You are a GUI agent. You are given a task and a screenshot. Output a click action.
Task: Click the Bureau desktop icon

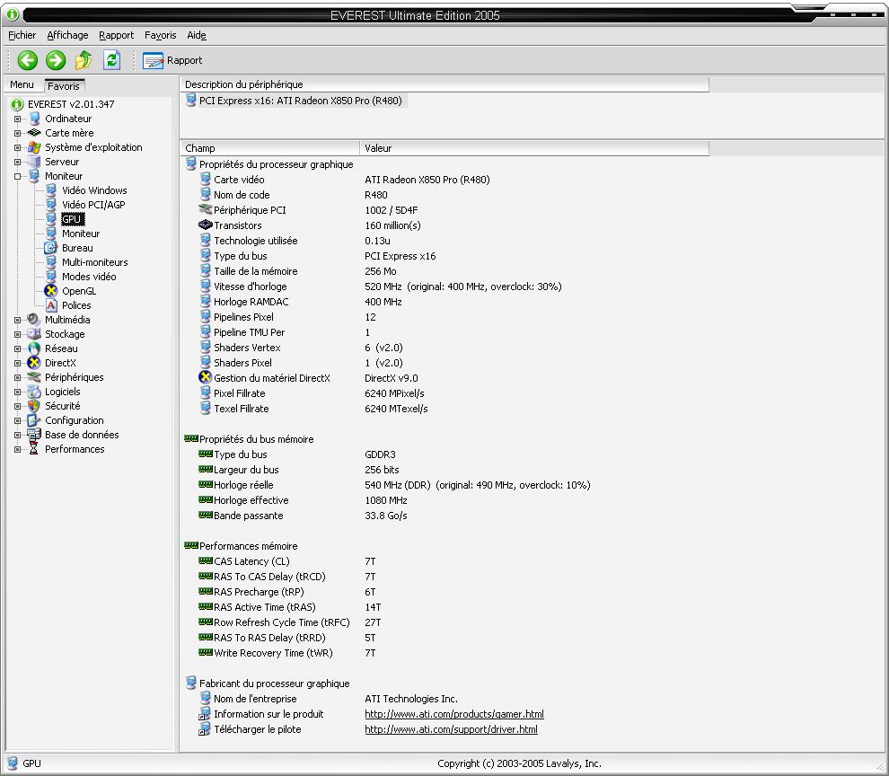(51, 248)
